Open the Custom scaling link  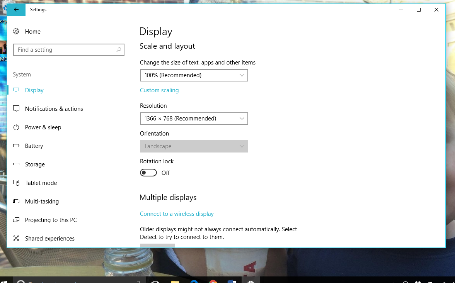159,90
